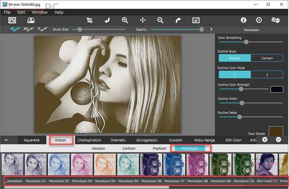Screen dimensions: 289x189
Task: Click the Outline Detail slider handle
Action: [x=239, y=117]
